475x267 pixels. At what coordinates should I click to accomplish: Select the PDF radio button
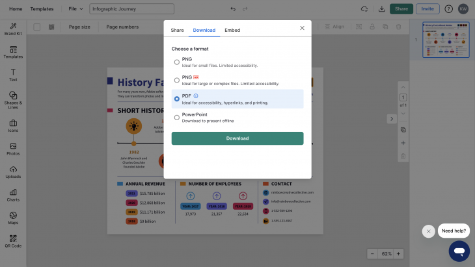click(x=177, y=99)
